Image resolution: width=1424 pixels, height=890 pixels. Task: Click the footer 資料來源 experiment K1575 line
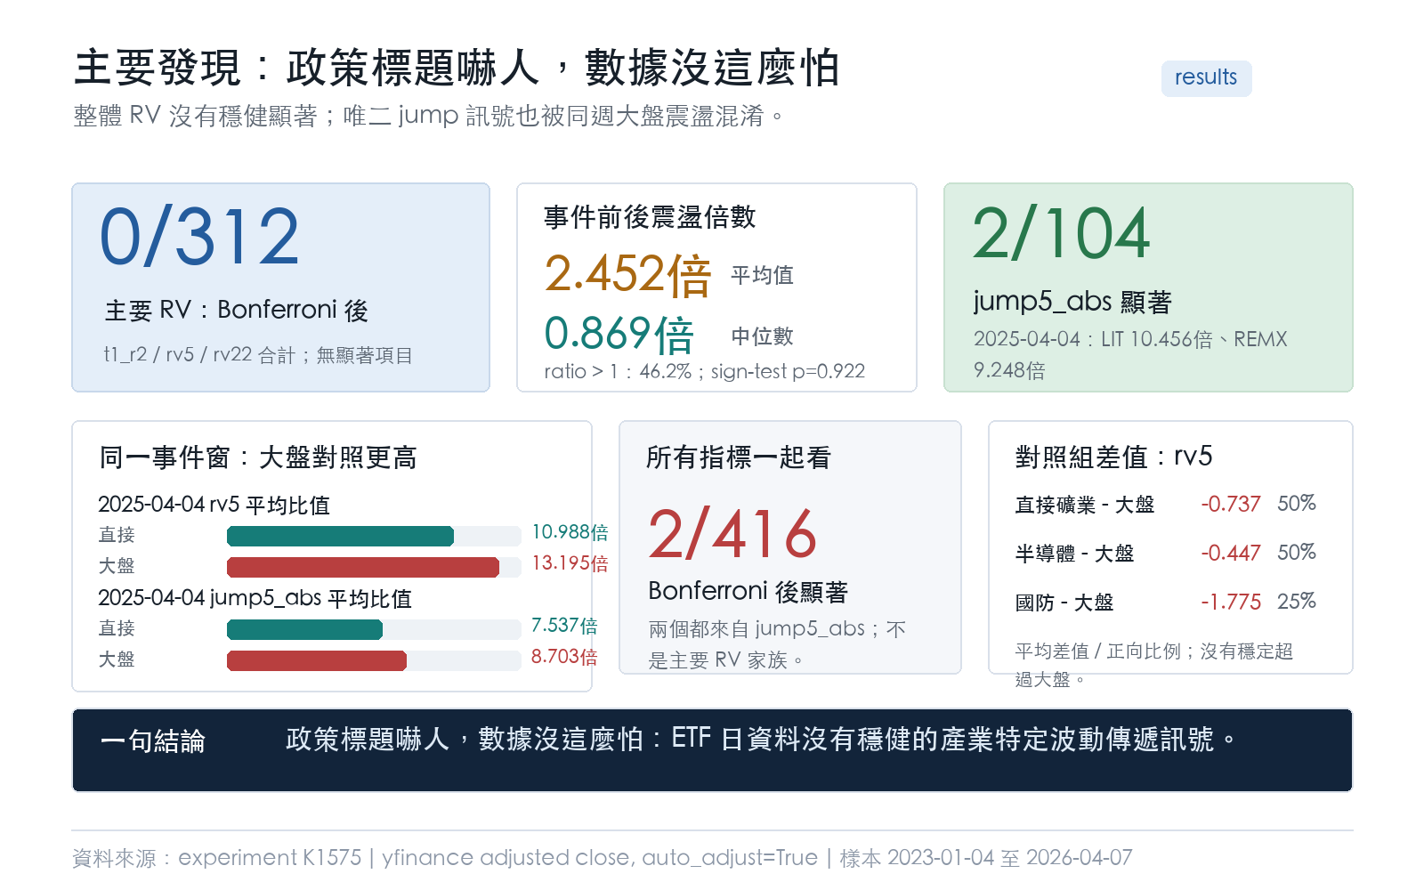[x=603, y=858]
